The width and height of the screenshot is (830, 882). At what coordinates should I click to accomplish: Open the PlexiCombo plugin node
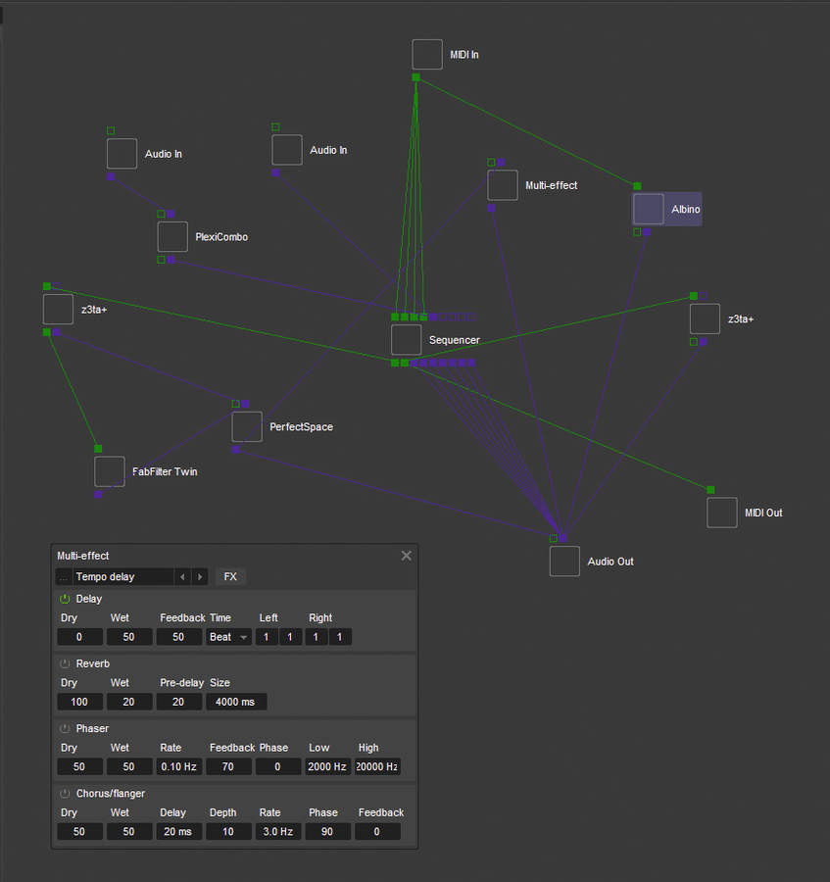[x=172, y=237]
